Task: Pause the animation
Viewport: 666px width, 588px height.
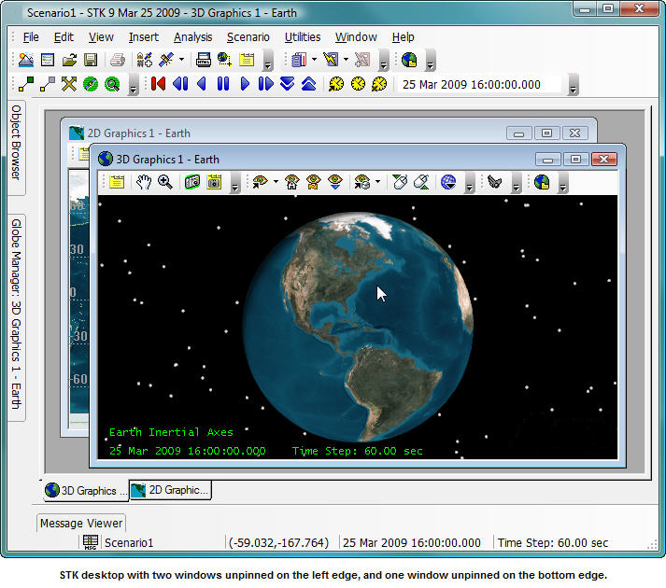Action: tap(222, 84)
